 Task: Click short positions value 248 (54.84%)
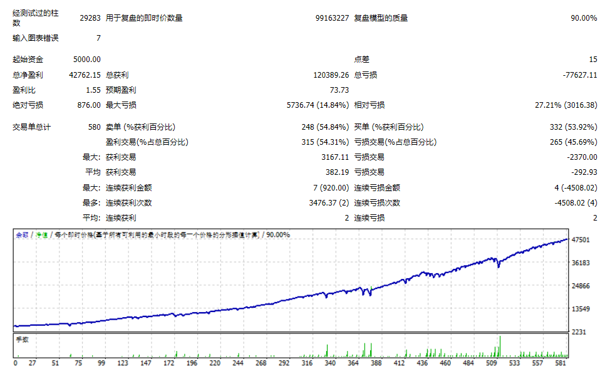click(x=325, y=127)
